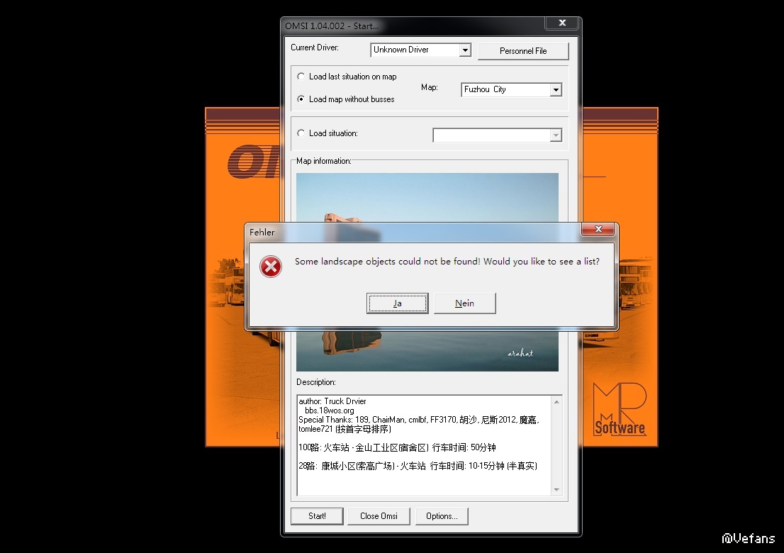Click the MR Software logo

pyautogui.click(x=620, y=410)
